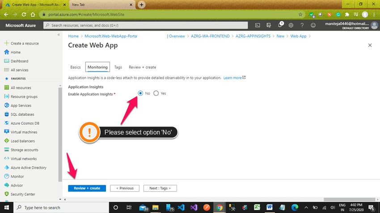Open Azure Cosmos DB in sidebar
The height and width of the screenshot is (213, 380).
25,123
